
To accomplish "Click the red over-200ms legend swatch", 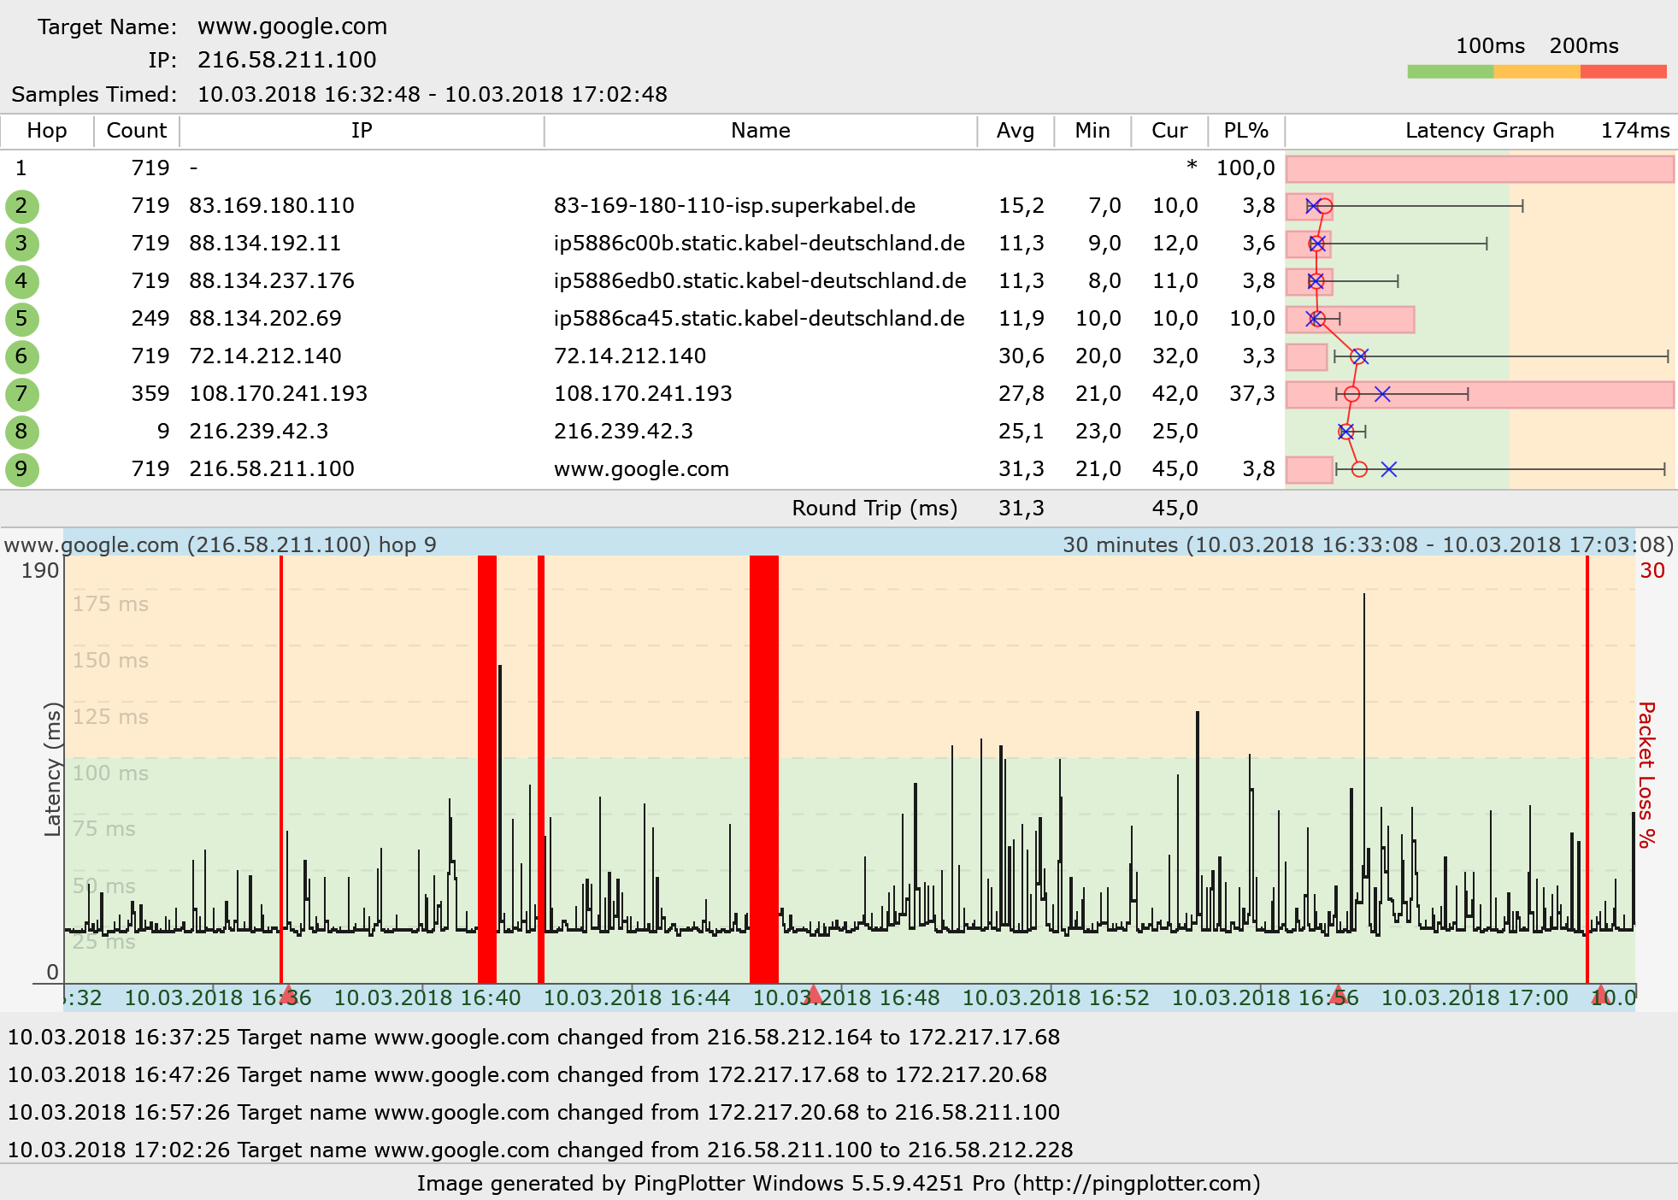I will [x=1623, y=72].
